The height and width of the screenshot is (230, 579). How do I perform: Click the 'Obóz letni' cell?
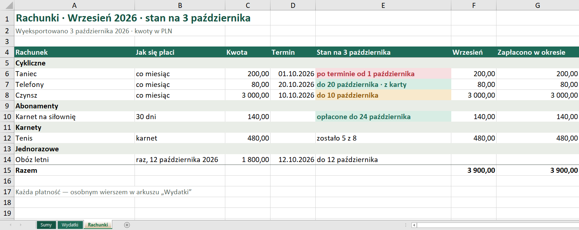(x=74, y=160)
